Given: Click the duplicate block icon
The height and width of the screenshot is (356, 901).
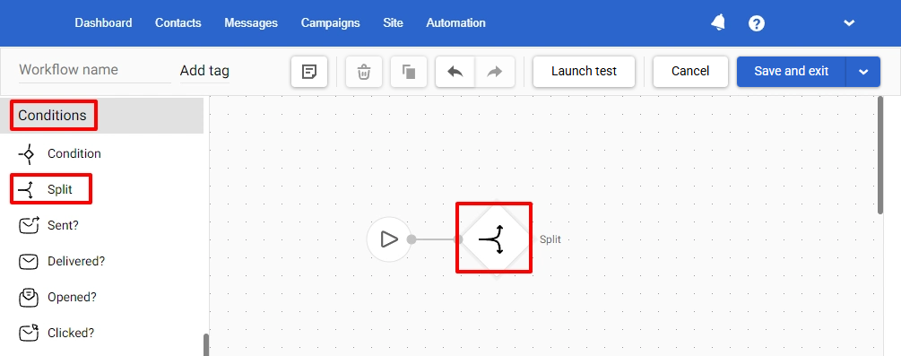Looking at the screenshot, I should 409,72.
